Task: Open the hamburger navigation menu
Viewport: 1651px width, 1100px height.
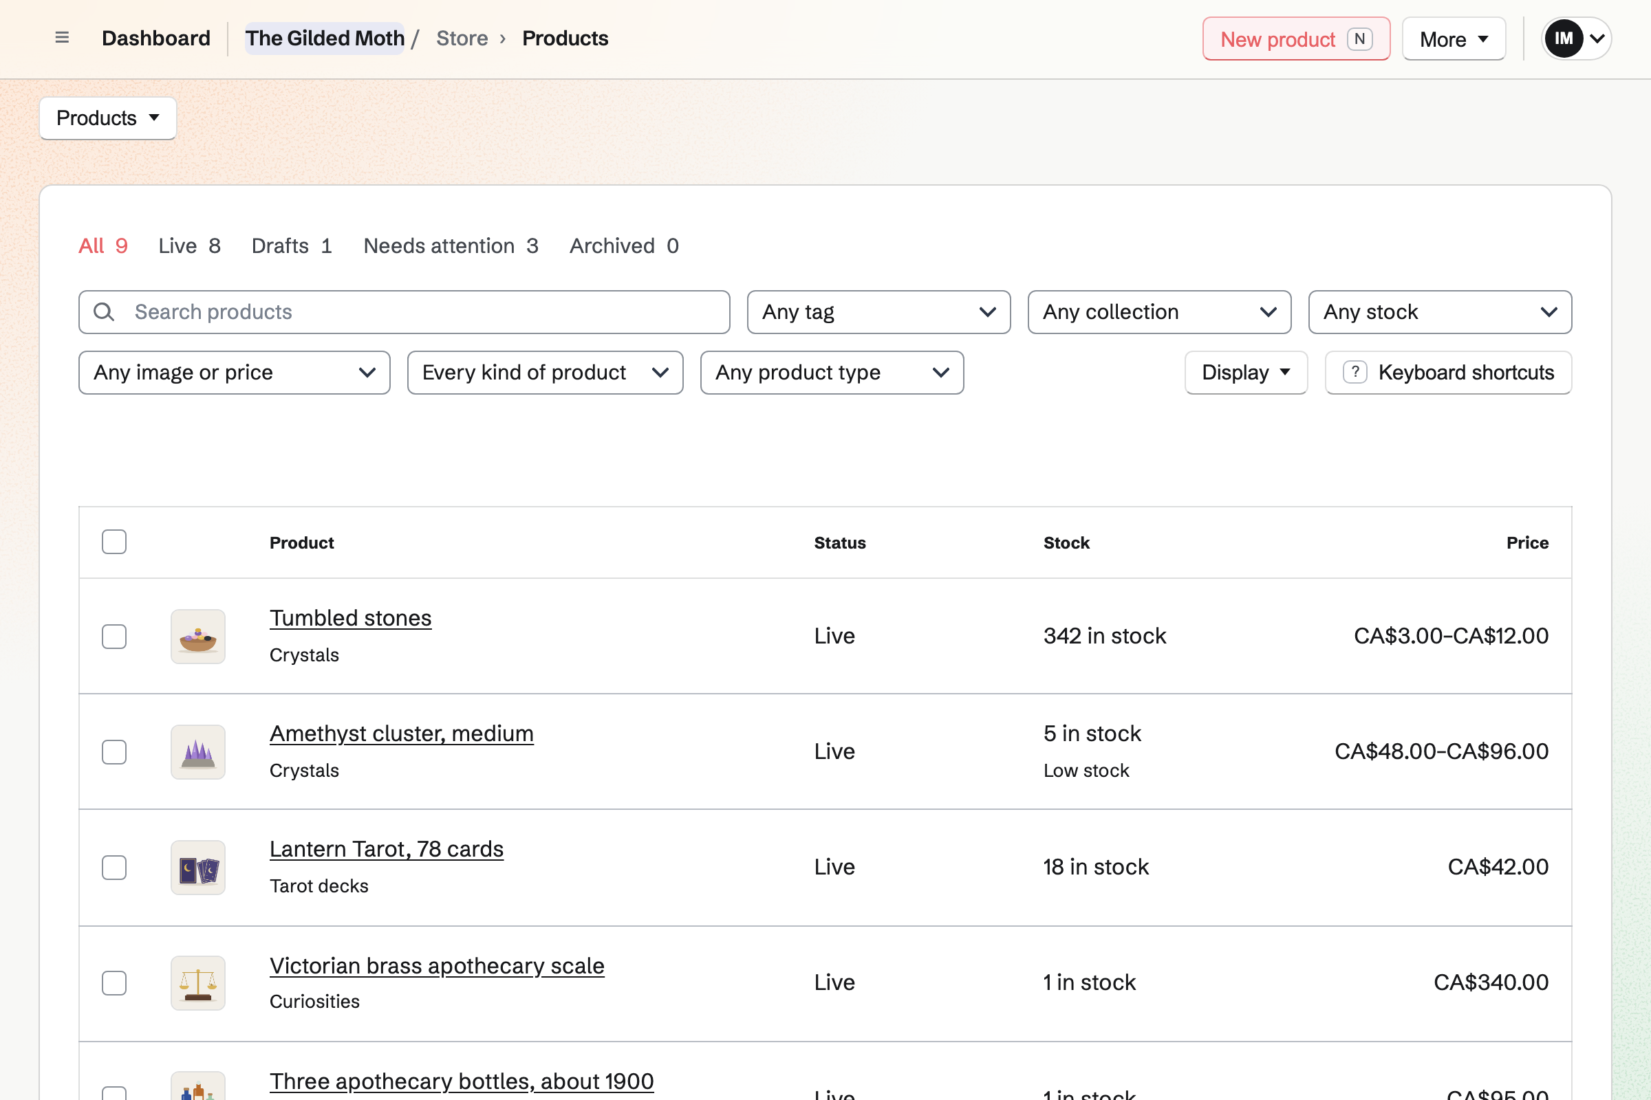Action: pos(62,38)
